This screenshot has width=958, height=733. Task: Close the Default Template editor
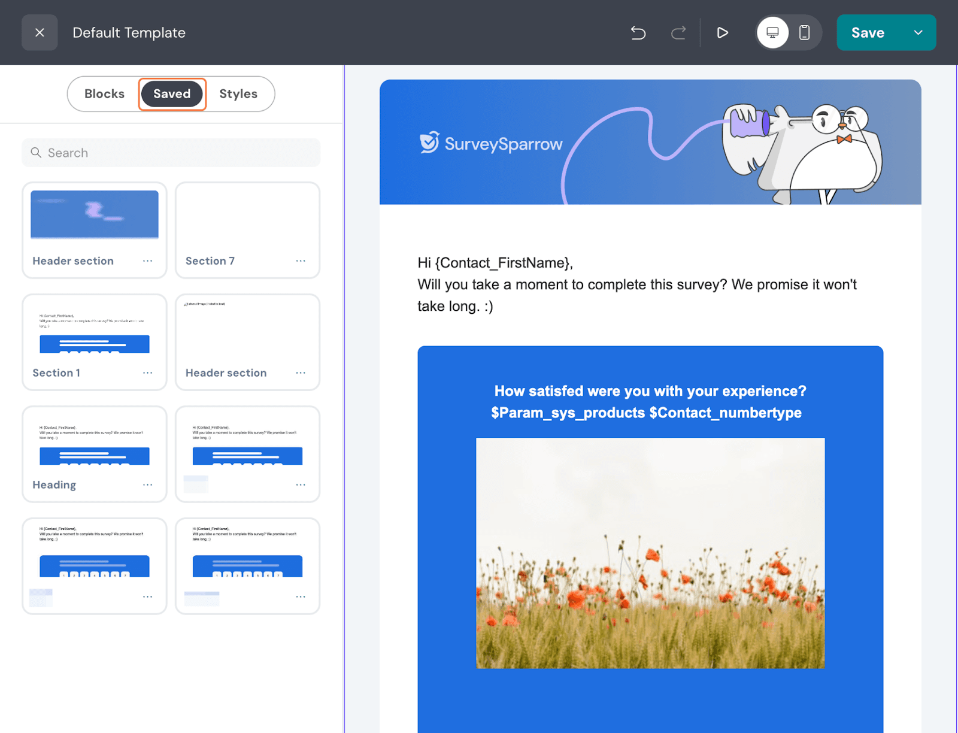point(40,33)
